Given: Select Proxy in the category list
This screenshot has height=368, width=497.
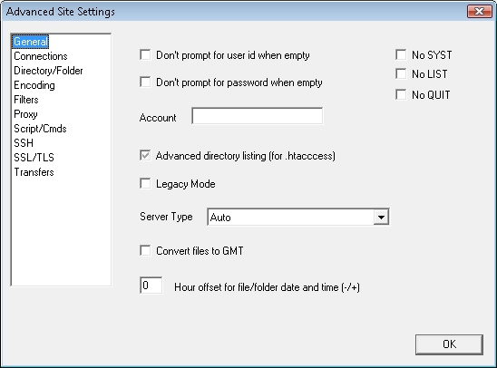Looking at the screenshot, I should (x=25, y=114).
